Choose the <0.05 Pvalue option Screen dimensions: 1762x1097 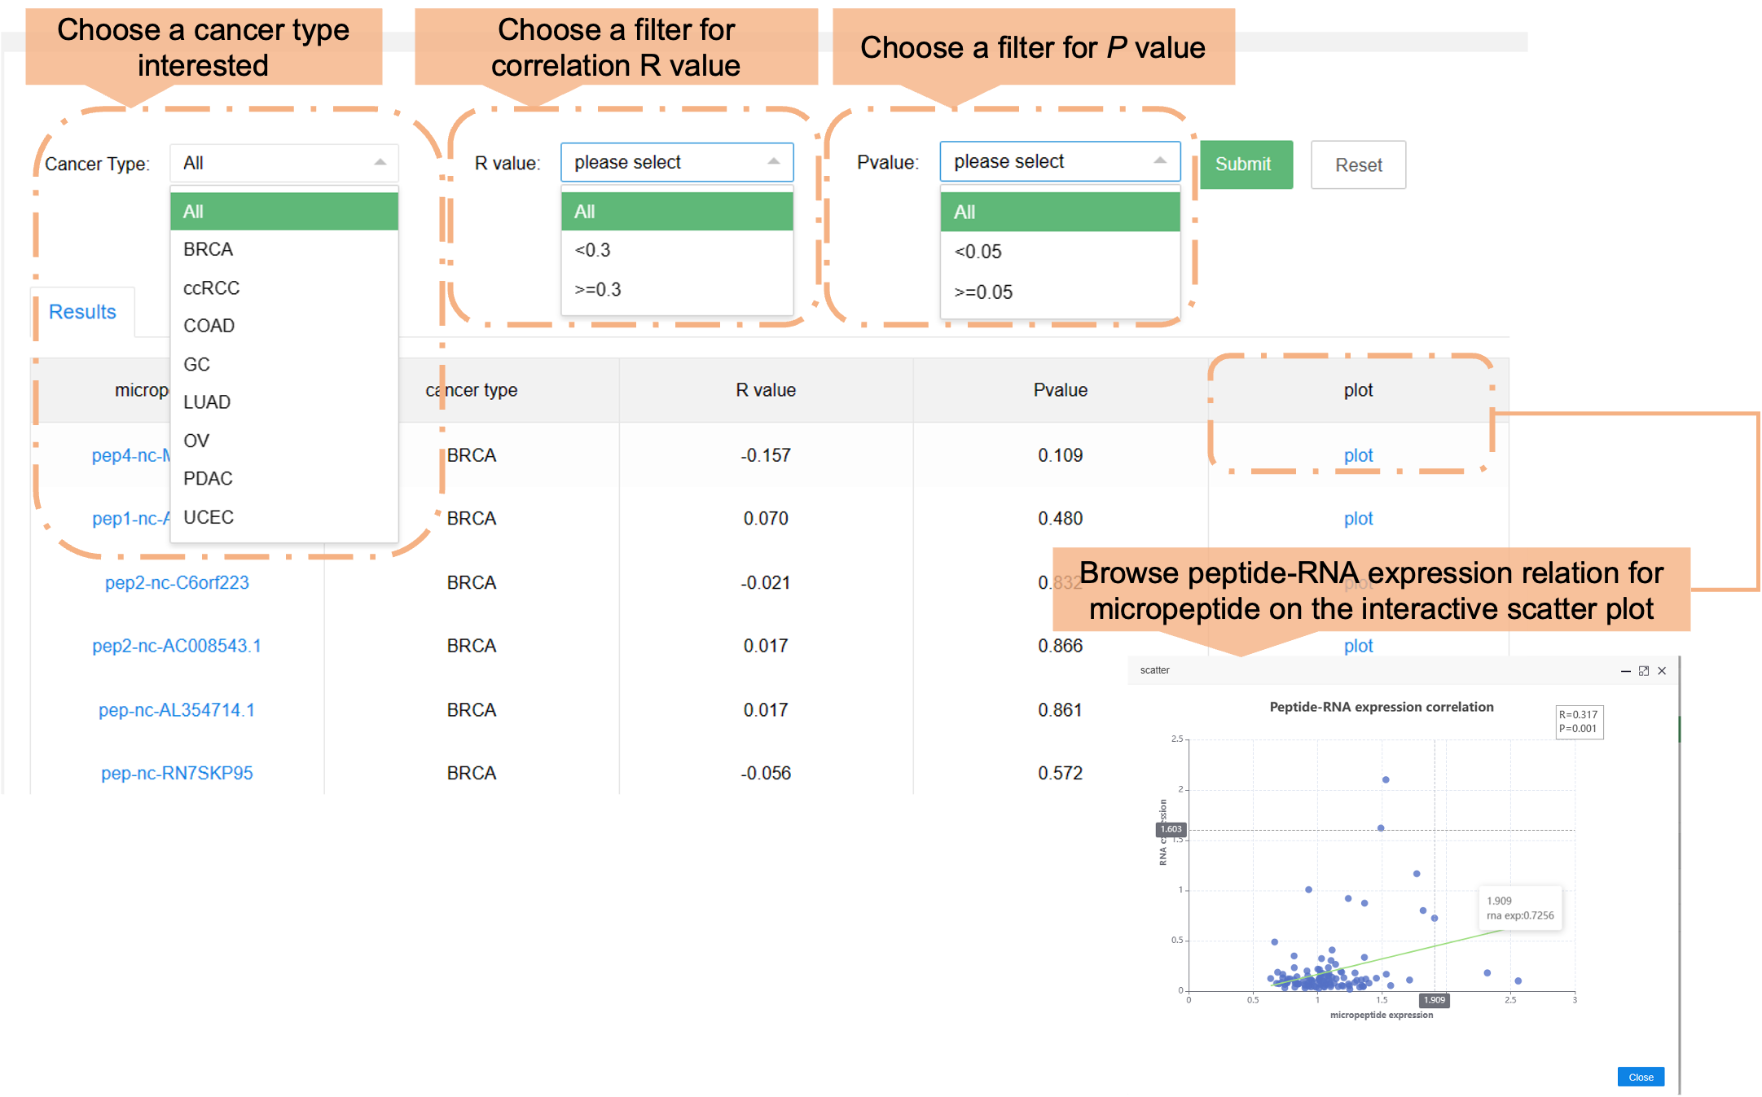pyautogui.click(x=978, y=252)
